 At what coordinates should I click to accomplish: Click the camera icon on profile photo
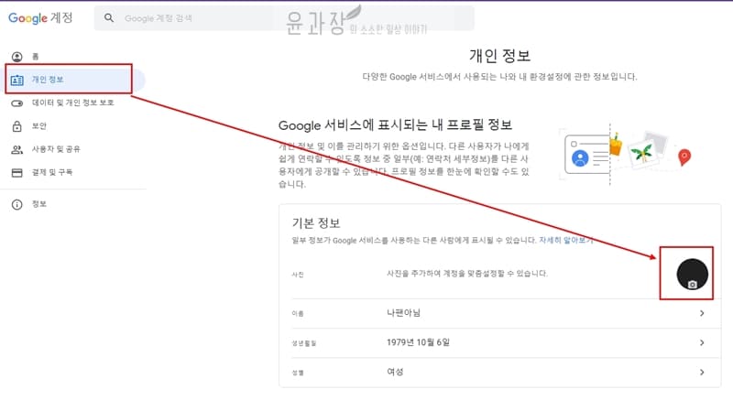pos(694,285)
